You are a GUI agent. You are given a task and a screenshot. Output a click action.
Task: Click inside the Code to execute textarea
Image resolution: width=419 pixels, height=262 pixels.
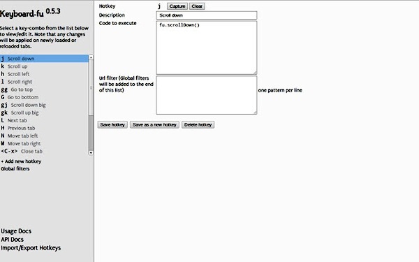[x=207, y=48]
